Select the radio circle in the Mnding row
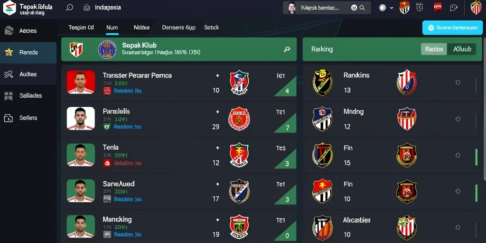 pyautogui.click(x=458, y=119)
